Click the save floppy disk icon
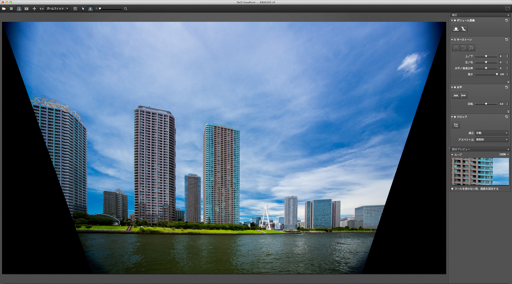Image resolution: width=512 pixels, height=284 pixels. (x=11, y=8)
